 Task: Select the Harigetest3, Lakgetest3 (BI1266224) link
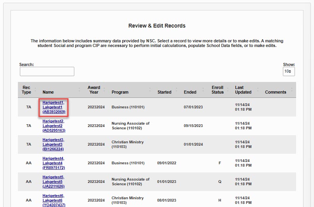point(54,144)
